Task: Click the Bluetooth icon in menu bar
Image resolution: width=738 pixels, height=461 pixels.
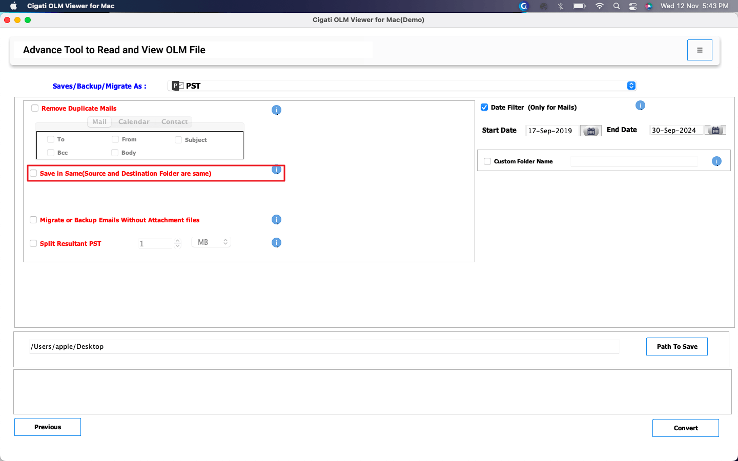Action: [561, 6]
